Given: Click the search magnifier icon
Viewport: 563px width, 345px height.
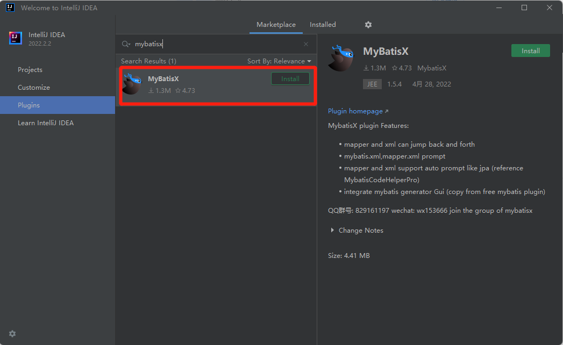Looking at the screenshot, I should click(126, 44).
